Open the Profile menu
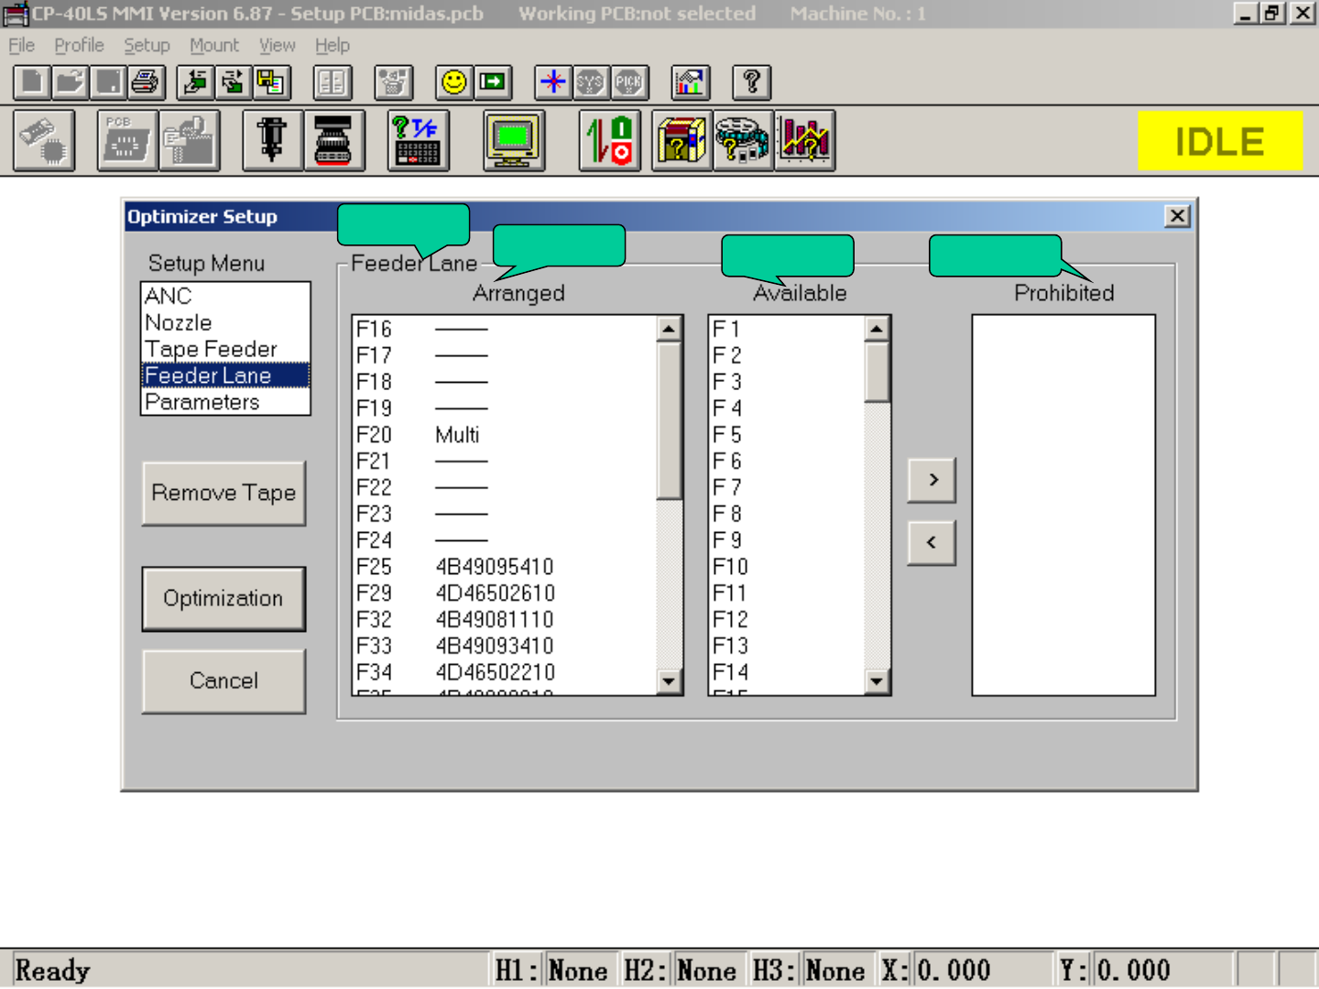 [79, 45]
